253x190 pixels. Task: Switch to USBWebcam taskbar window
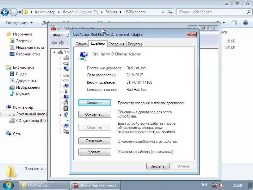tap(44, 185)
